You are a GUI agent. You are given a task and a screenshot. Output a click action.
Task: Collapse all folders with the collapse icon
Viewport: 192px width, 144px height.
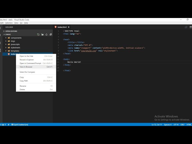coord(51,34)
